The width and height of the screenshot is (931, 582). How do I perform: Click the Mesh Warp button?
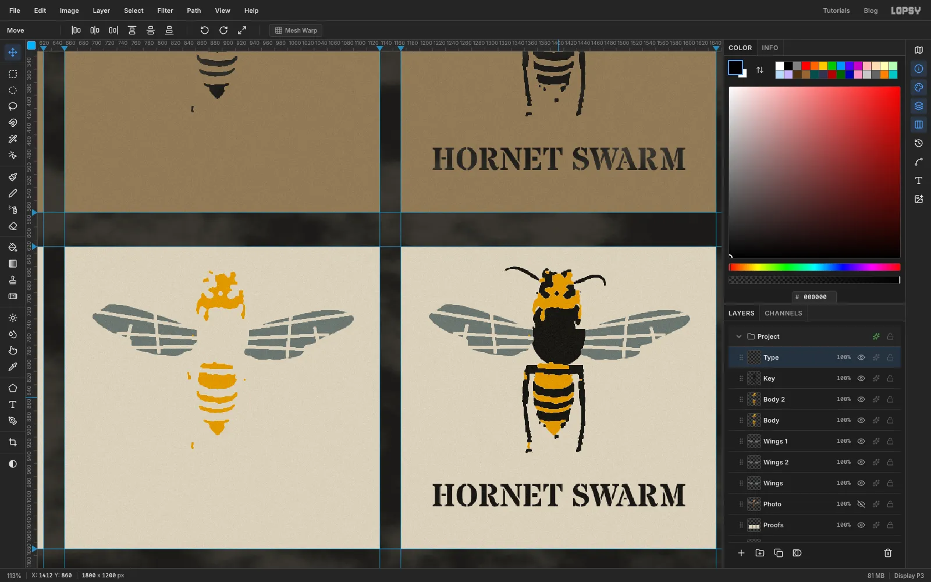coord(296,30)
